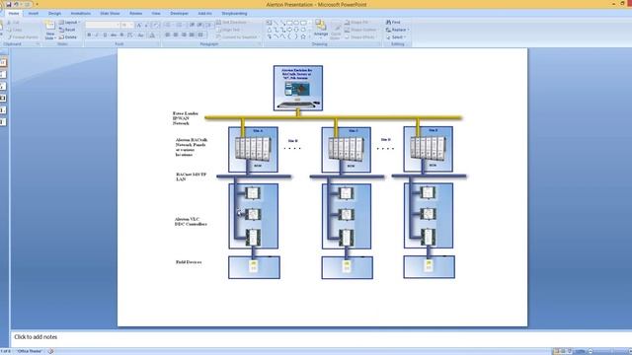Open the Shape Fill dropdown
Image resolution: width=632 pixels, height=355 pixels.
coord(357,22)
